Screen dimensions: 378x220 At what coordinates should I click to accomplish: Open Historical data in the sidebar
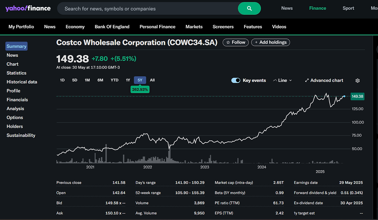coord(22,82)
